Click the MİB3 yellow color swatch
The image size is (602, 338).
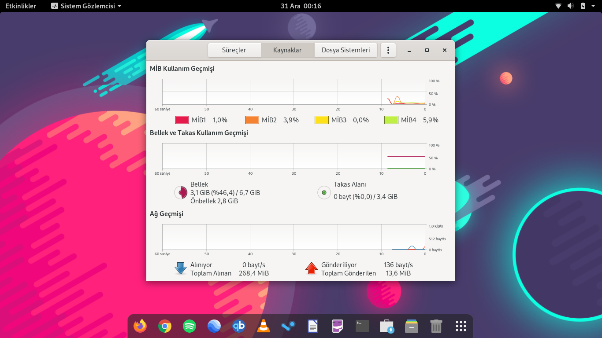tap(322, 120)
